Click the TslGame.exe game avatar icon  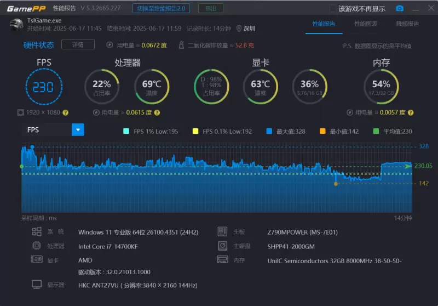click(16, 25)
